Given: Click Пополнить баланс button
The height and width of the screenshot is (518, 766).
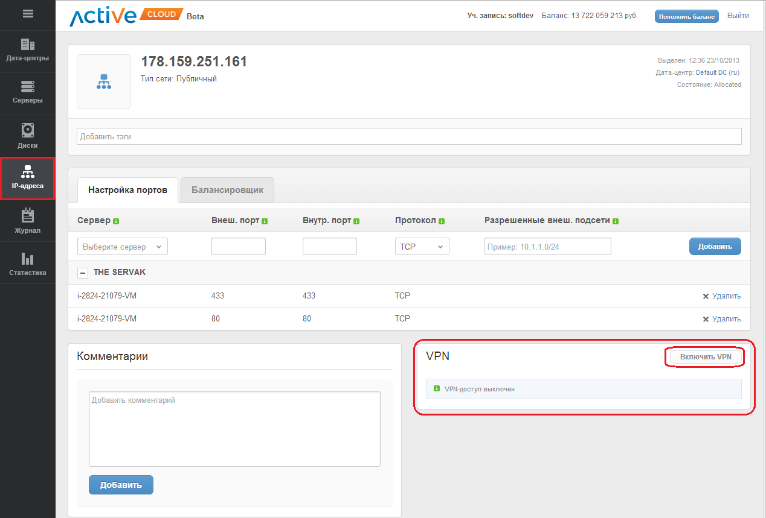Looking at the screenshot, I should (x=686, y=16).
